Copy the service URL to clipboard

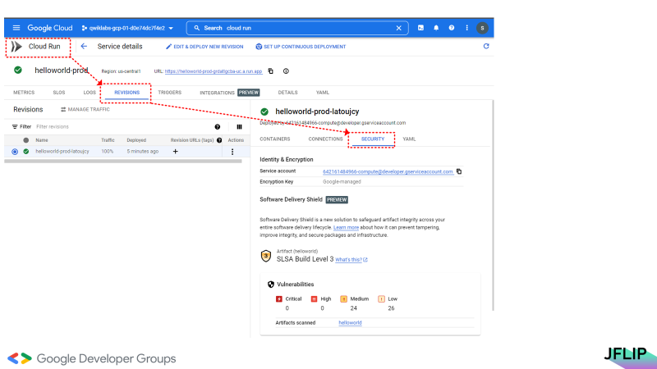tap(271, 71)
